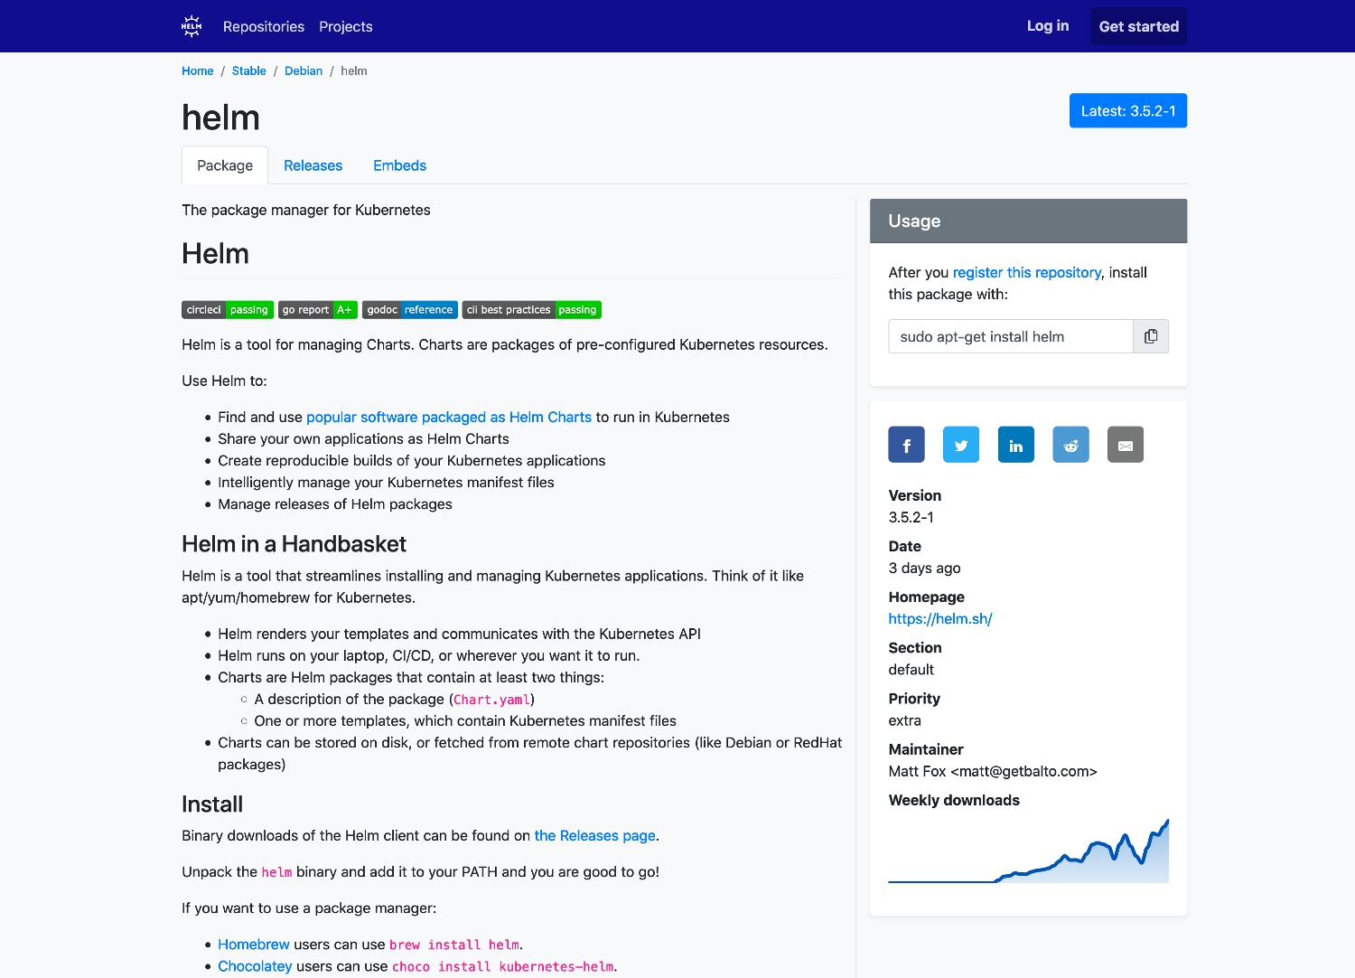Open the godoc reference badge

point(410,310)
